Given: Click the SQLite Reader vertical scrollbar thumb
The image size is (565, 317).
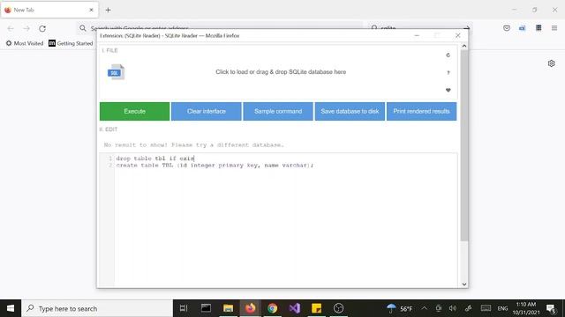Looking at the screenshot, I should tap(464, 145).
